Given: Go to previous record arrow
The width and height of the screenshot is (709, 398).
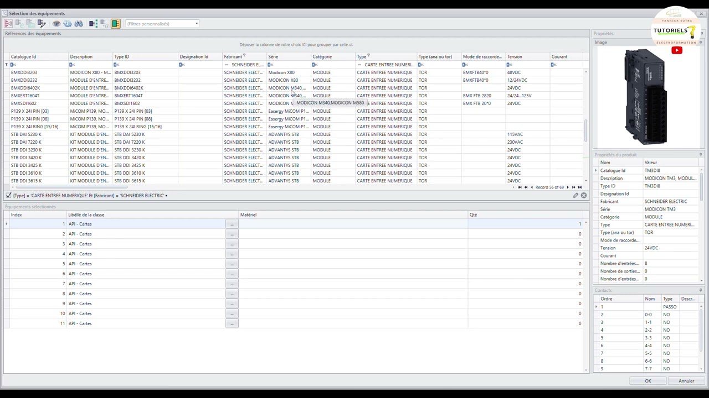Looking at the screenshot, I should click(x=532, y=187).
